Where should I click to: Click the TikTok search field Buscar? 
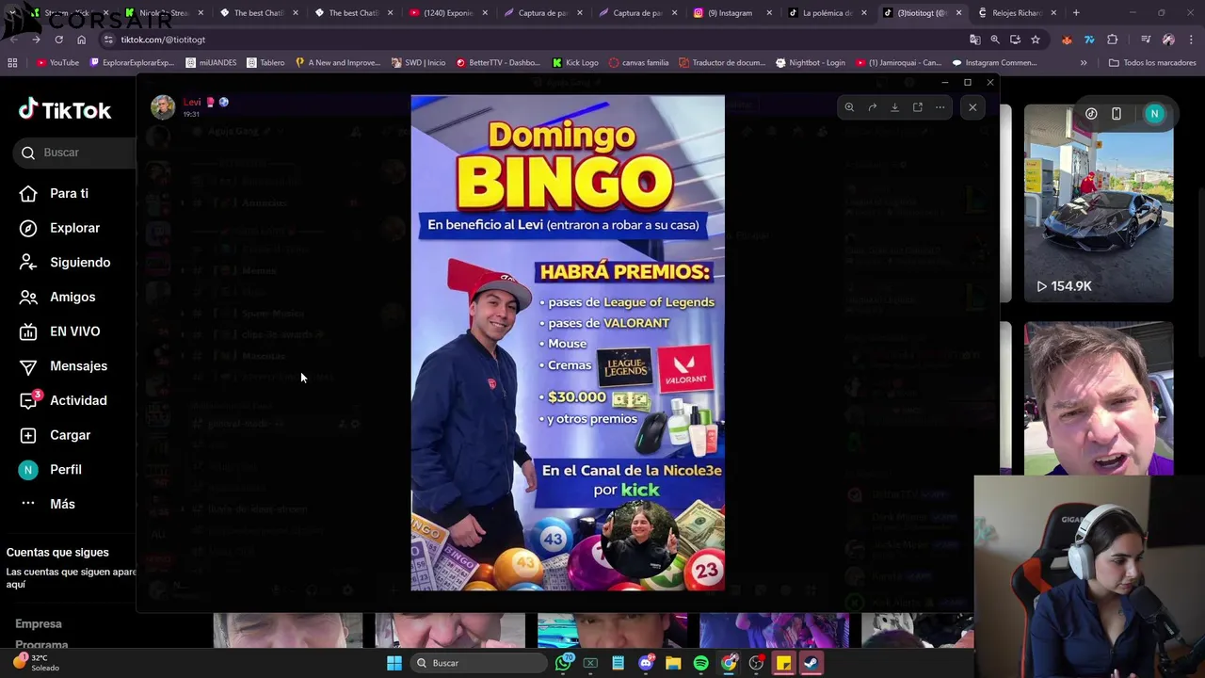pos(75,153)
